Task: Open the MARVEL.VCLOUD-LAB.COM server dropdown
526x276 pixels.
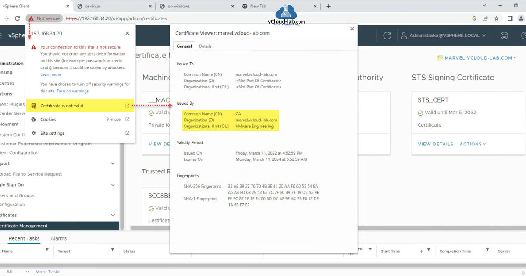Action: 477,58
